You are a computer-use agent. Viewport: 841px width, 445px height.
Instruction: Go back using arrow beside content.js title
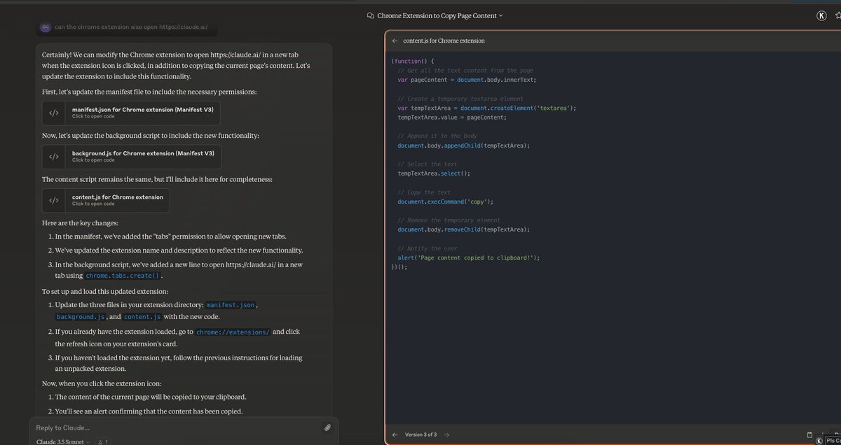395,41
